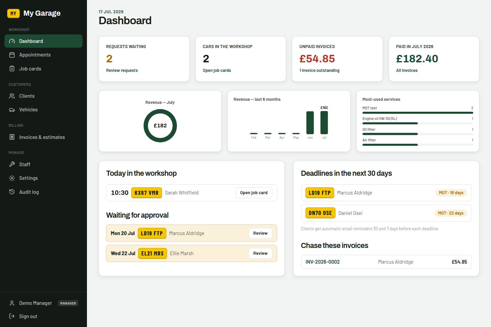The height and width of the screenshot is (327, 491).
Task: Open Appointments in the sidebar
Action: (x=43, y=55)
